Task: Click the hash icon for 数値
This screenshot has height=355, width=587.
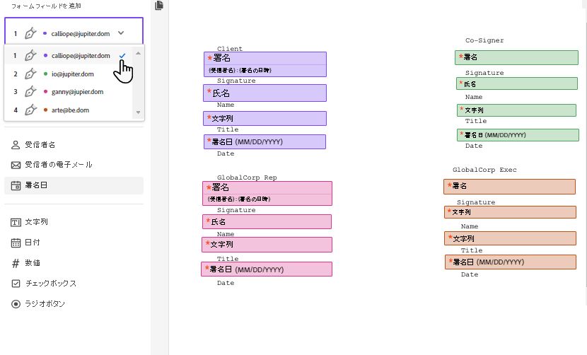Action: click(16, 263)
